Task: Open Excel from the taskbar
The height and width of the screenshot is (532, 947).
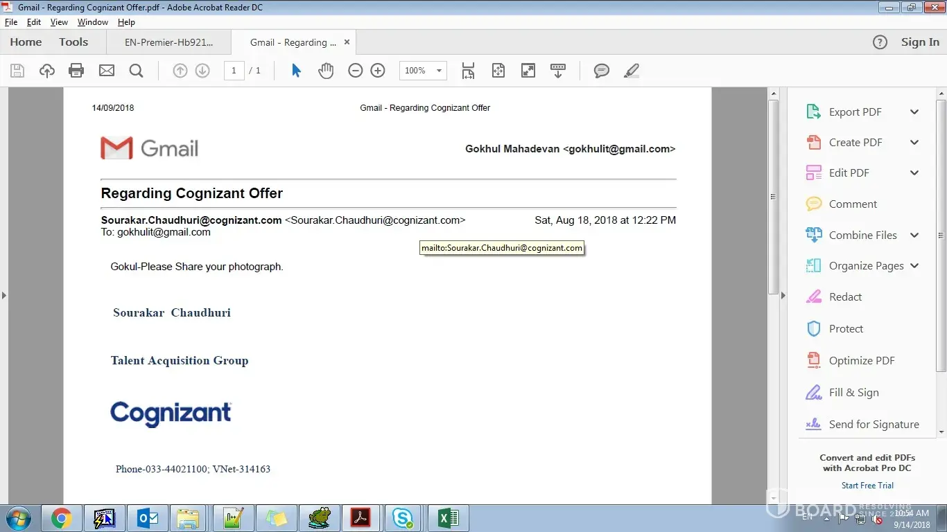Action: pyautogui.click(x=448, y=518)
